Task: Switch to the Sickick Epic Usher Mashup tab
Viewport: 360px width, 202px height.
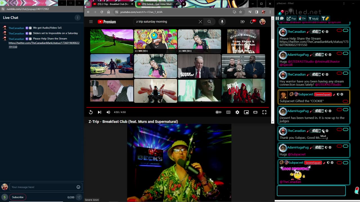Action: coord(157,4)
